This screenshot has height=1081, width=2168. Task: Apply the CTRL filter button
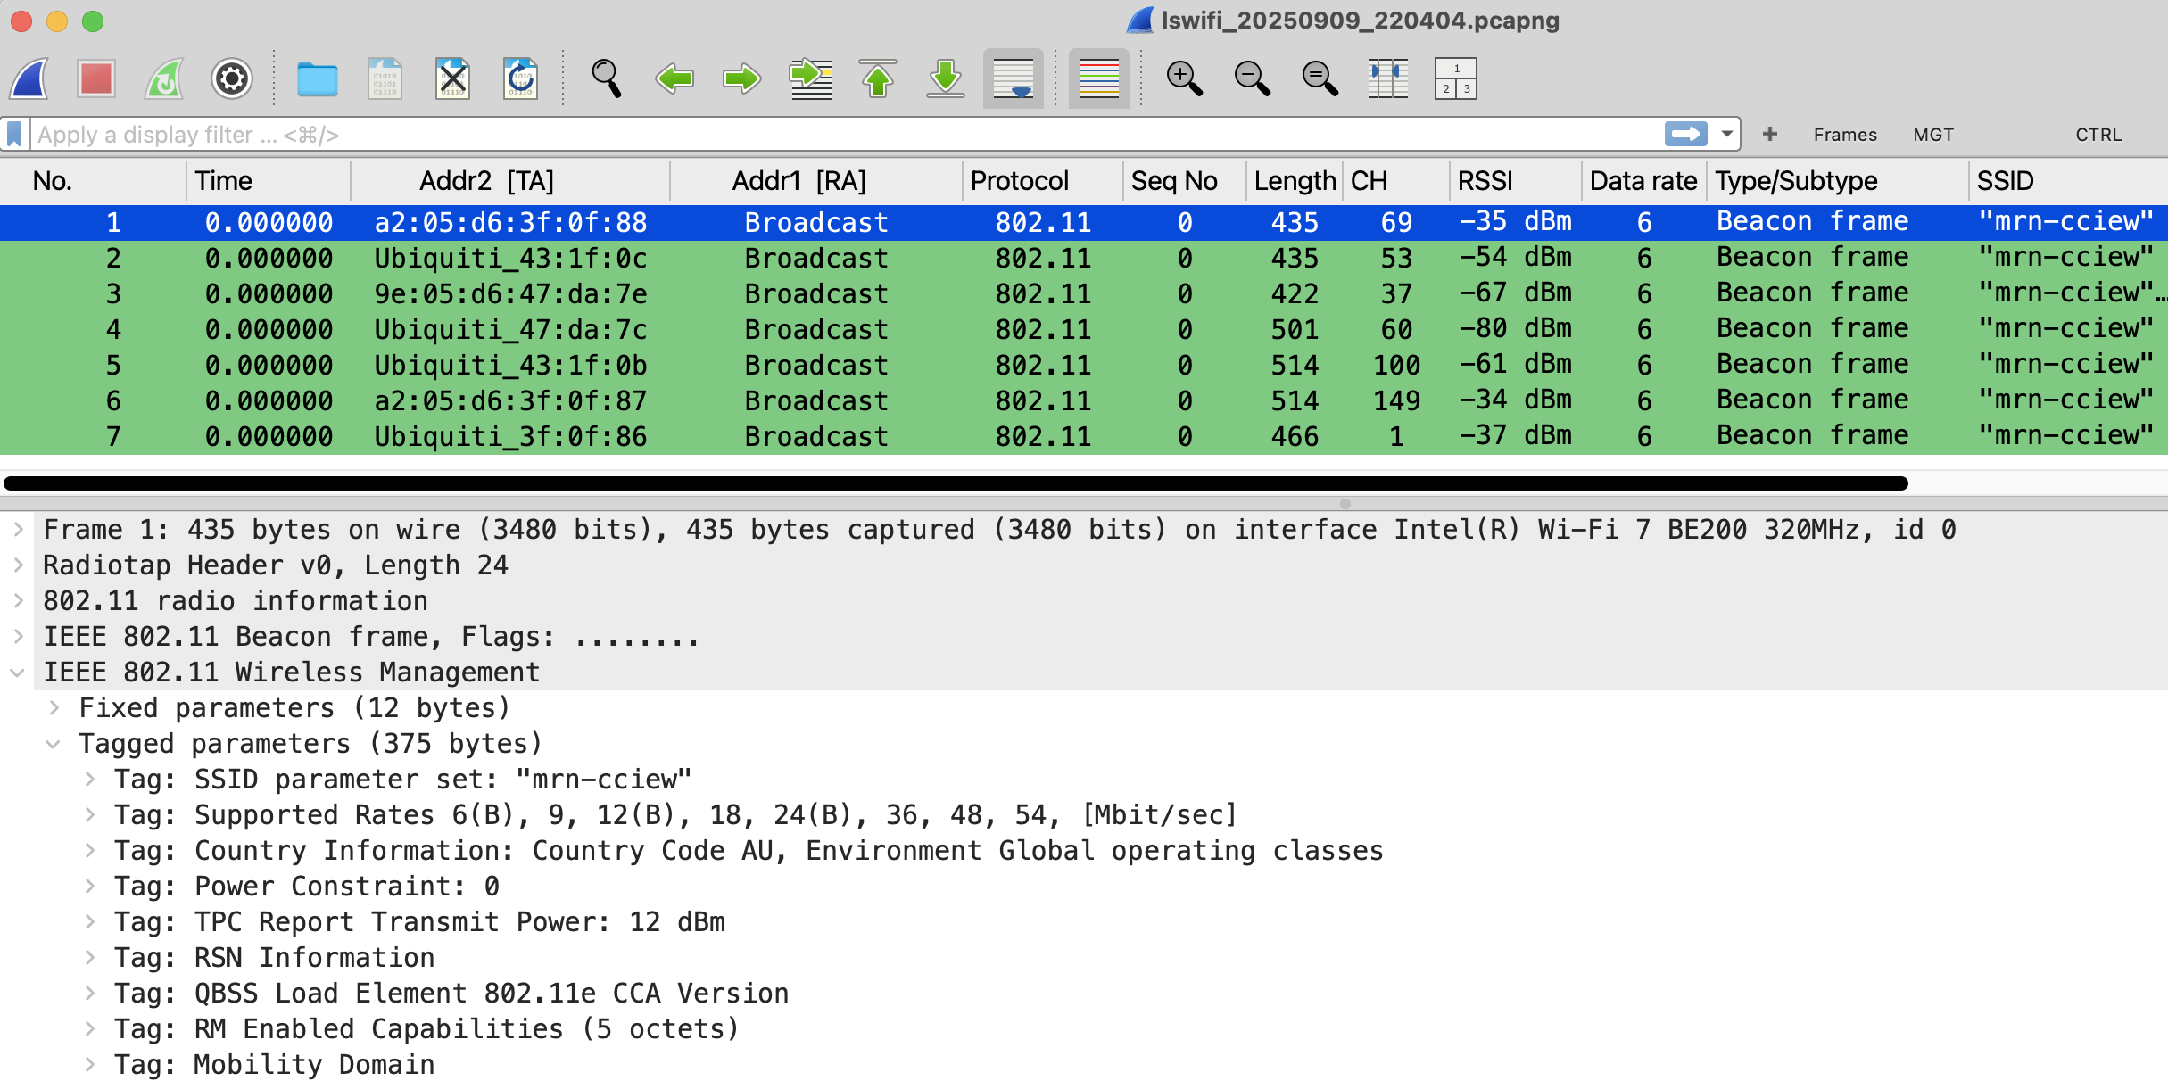(x=2098, y=135)
